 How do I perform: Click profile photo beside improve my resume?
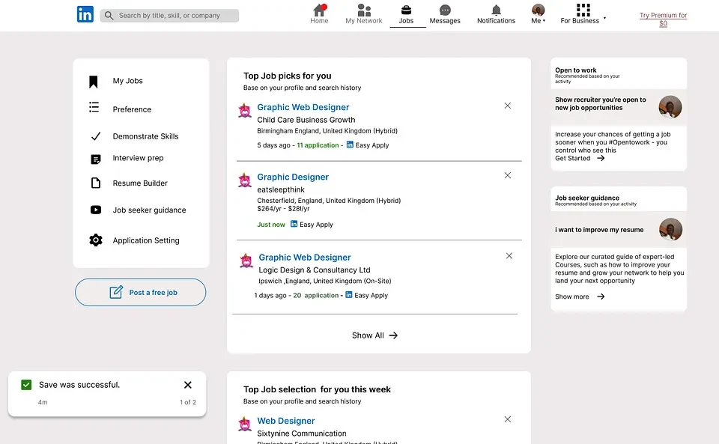[670, 229]
